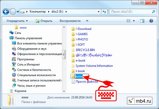Click the date value 23.09.2016 14:43
Viewport: 159px width, 109px height.
coord(82,97)
